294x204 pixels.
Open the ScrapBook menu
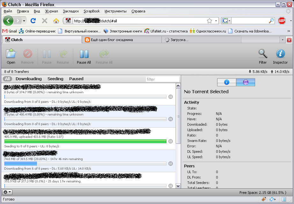tap(92, 11)
